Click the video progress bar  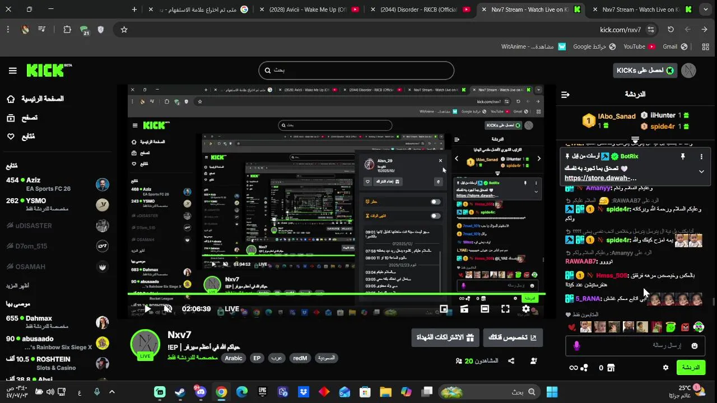pyautogui.click(x=336, y=293)
